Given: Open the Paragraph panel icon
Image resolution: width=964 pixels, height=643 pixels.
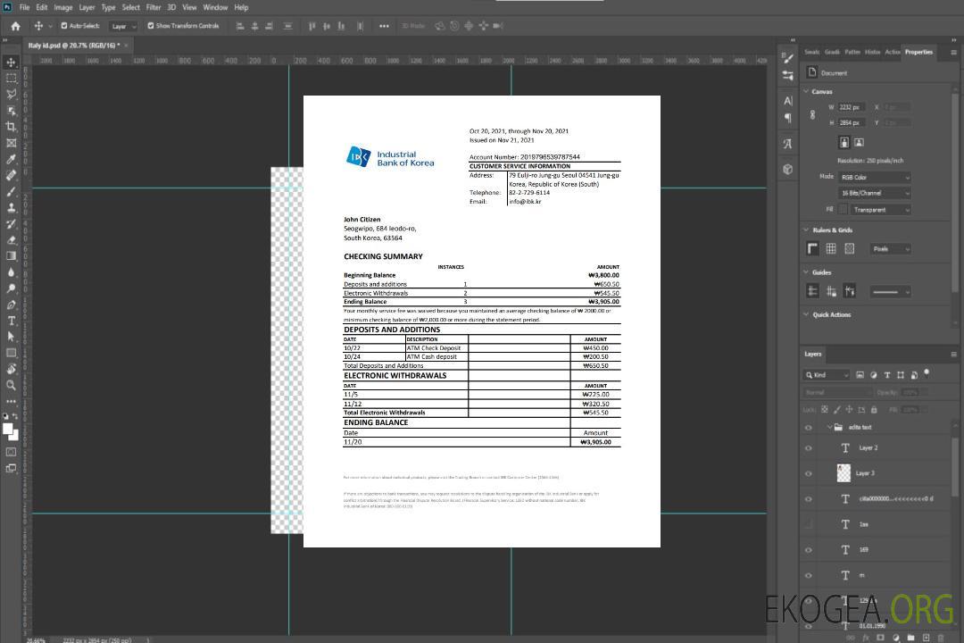Looking at the screenshot, I should coord(788,118).
